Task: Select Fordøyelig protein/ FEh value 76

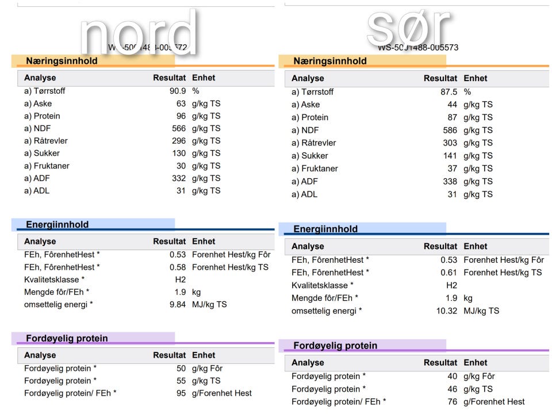Action: pos(453,402)
